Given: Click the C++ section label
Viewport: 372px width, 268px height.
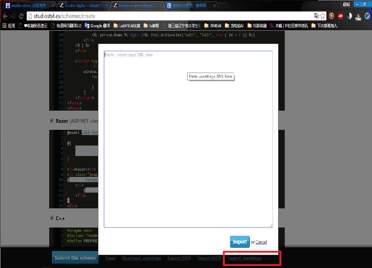Looking at the screenshot, I should 60,218.
